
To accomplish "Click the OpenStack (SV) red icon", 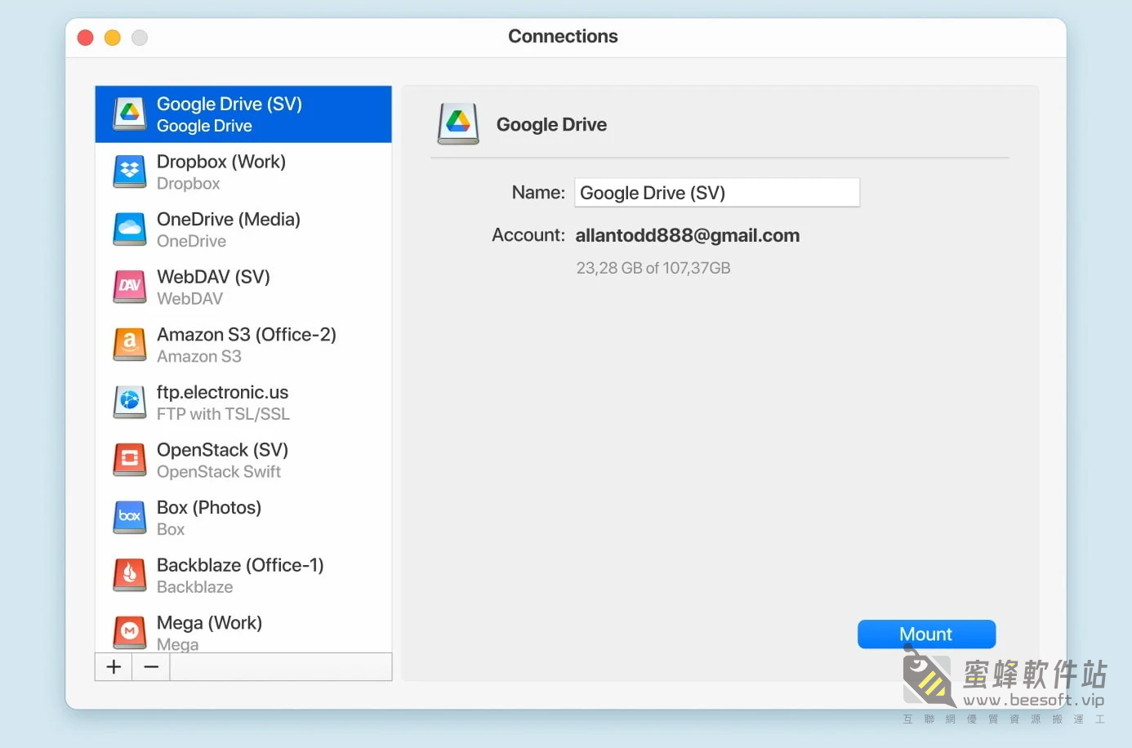I will click(130, 460).
